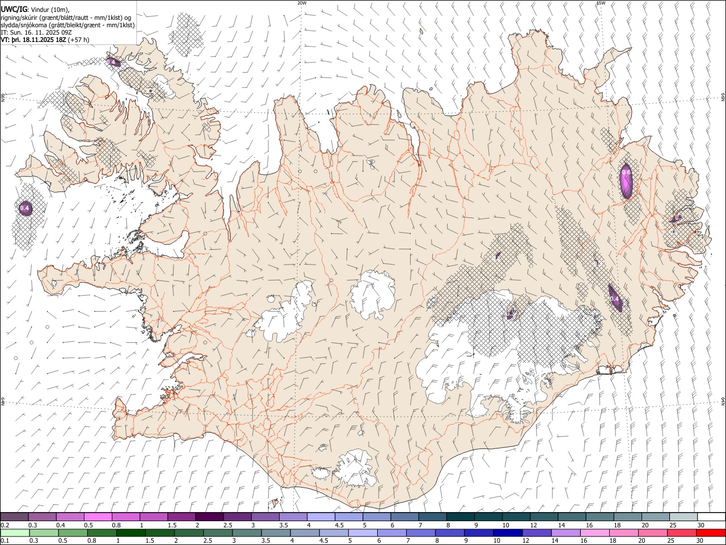Click the pale green 0.1 swatch in the bottom legend row

click(x=15, y=533)
